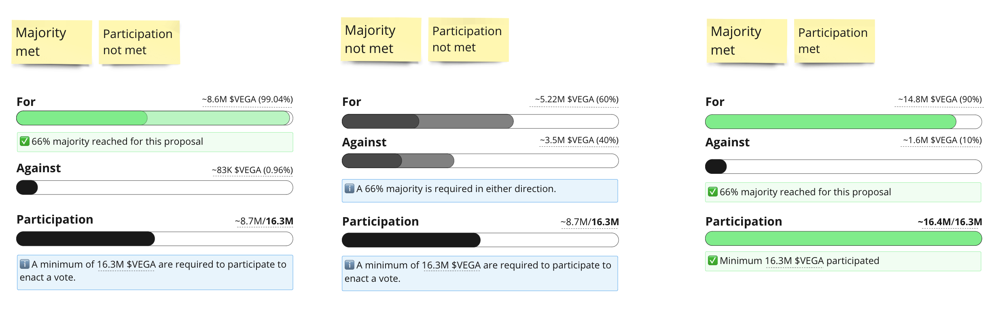This screenshot has width=996, height=321.
Task: Open the '16.3M $VEGA' link in left panel
Action: 125,264
